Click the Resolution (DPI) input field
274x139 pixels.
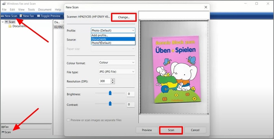pyautogui.click(x=105, y=81)
